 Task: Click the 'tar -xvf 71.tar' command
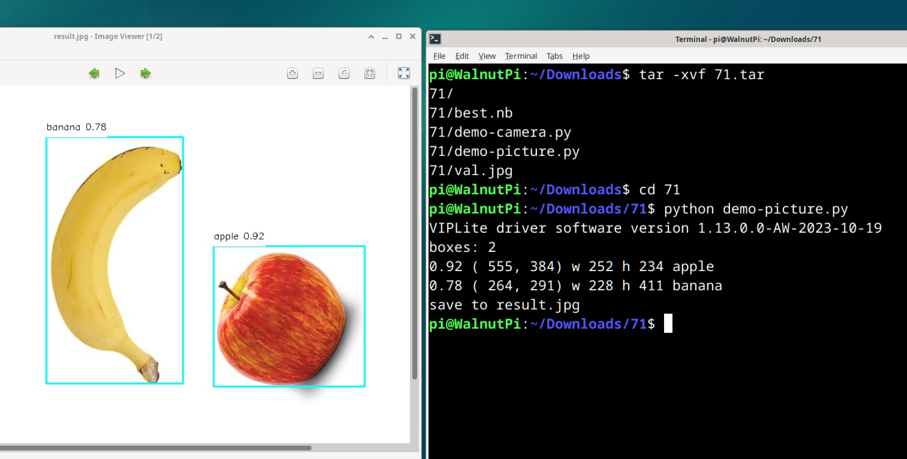coord(702,75)
